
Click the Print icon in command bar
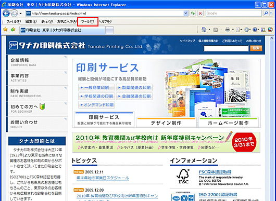tap(228, 30)
